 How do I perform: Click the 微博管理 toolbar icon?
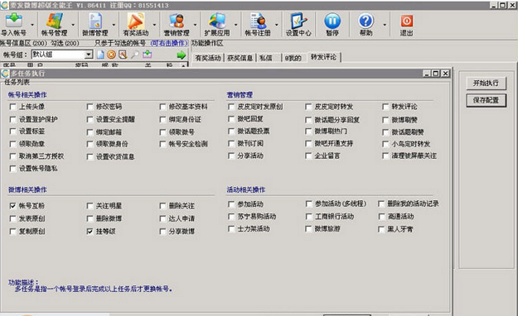click(95, 21)
